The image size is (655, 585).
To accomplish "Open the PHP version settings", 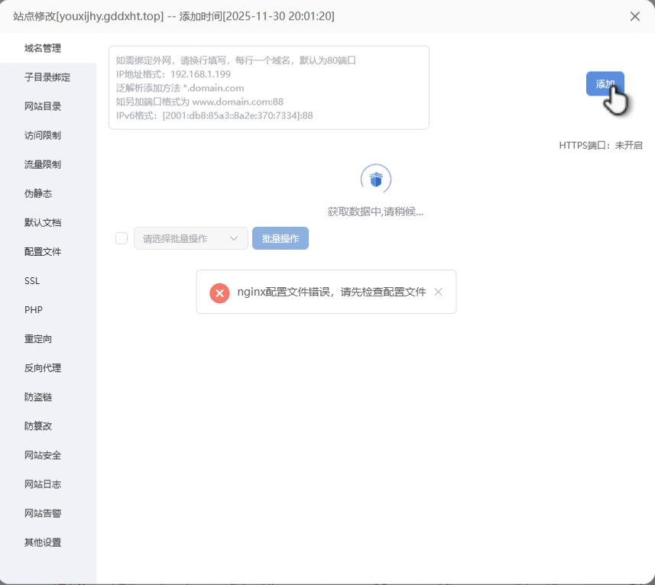I will (33, 309).
